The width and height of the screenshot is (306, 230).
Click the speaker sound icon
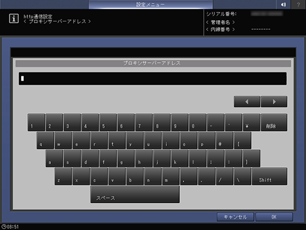click(x=284, y=4)
